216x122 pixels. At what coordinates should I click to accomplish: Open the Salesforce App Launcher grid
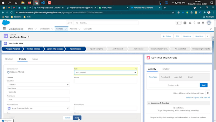[5, 29]
